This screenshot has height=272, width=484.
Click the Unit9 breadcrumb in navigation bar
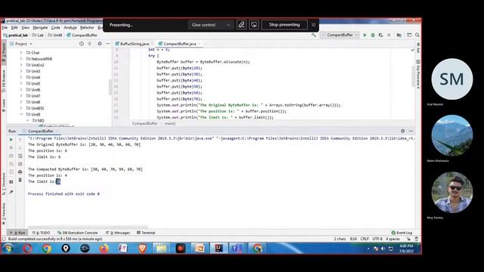pyautogui.click(x=55, y=36)
